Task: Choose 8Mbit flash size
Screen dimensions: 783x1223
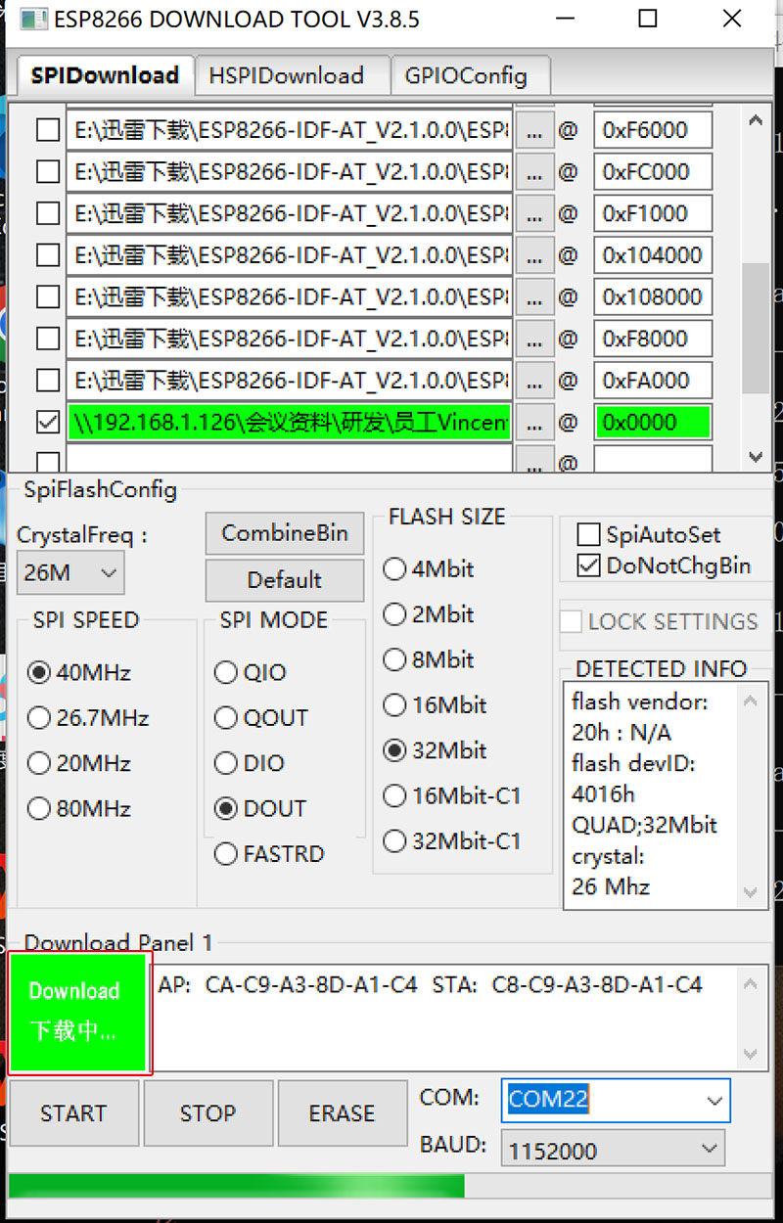Action: (429, 659)
